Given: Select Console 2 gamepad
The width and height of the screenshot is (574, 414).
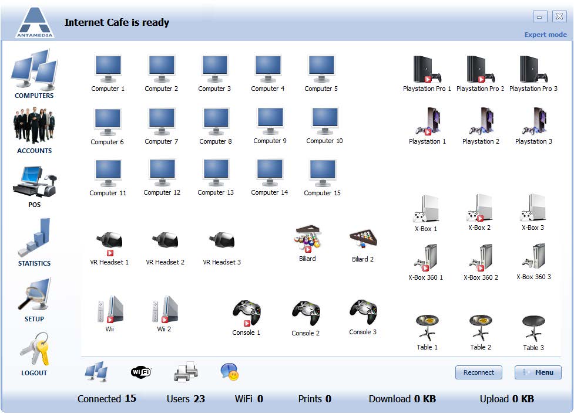Looking at the screenshot, I should [x=306, y=318].
